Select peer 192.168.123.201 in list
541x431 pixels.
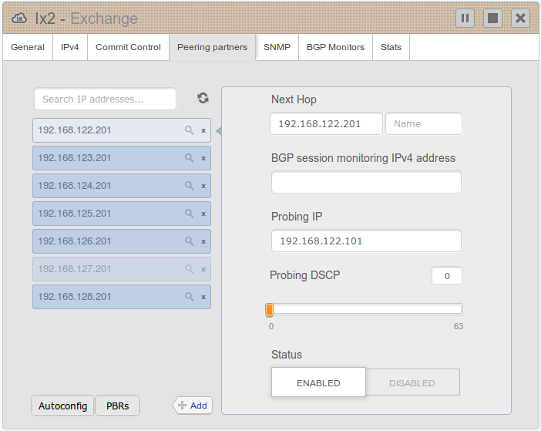point(122,158)
